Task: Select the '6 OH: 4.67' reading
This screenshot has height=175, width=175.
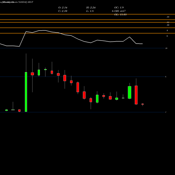Action: (119, 11)
